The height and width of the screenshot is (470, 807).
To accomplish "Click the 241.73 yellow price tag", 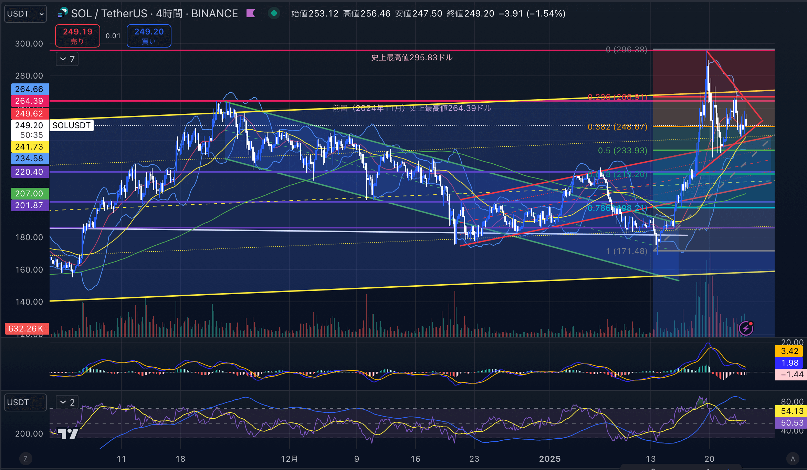I will [x=30, y=147].
